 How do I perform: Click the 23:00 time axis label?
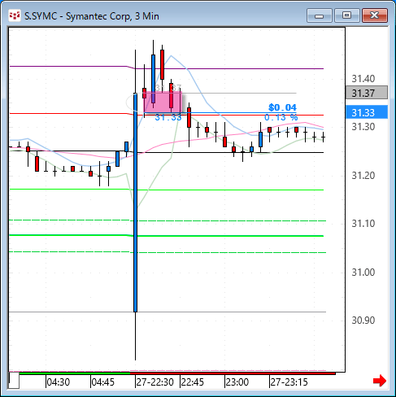pos(237,382)
